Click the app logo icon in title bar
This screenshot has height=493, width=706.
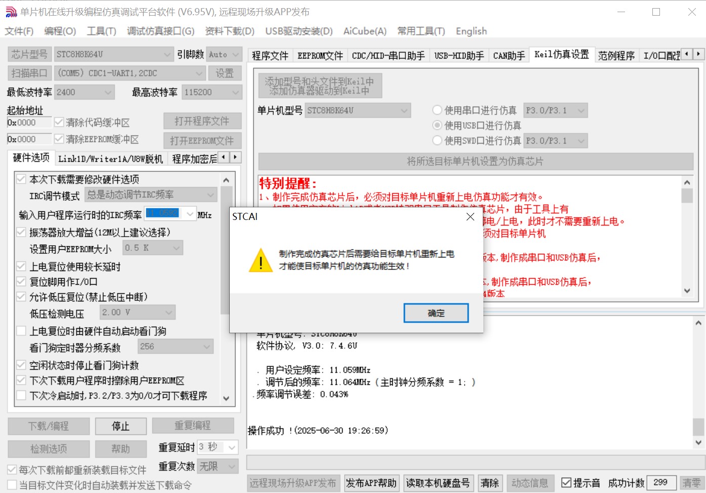pos(11,12)
